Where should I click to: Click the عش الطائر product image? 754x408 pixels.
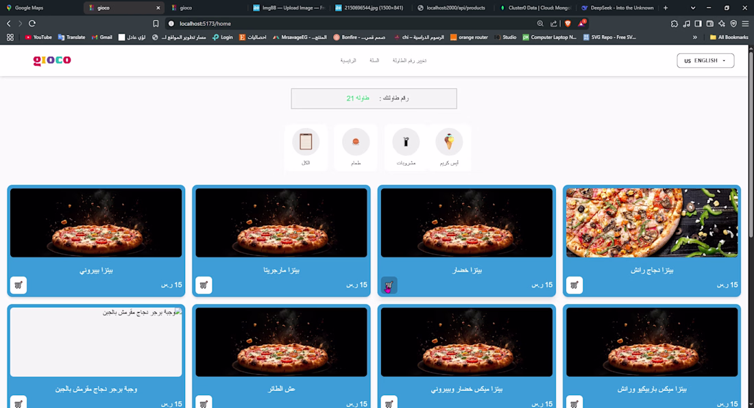[281, 342]
